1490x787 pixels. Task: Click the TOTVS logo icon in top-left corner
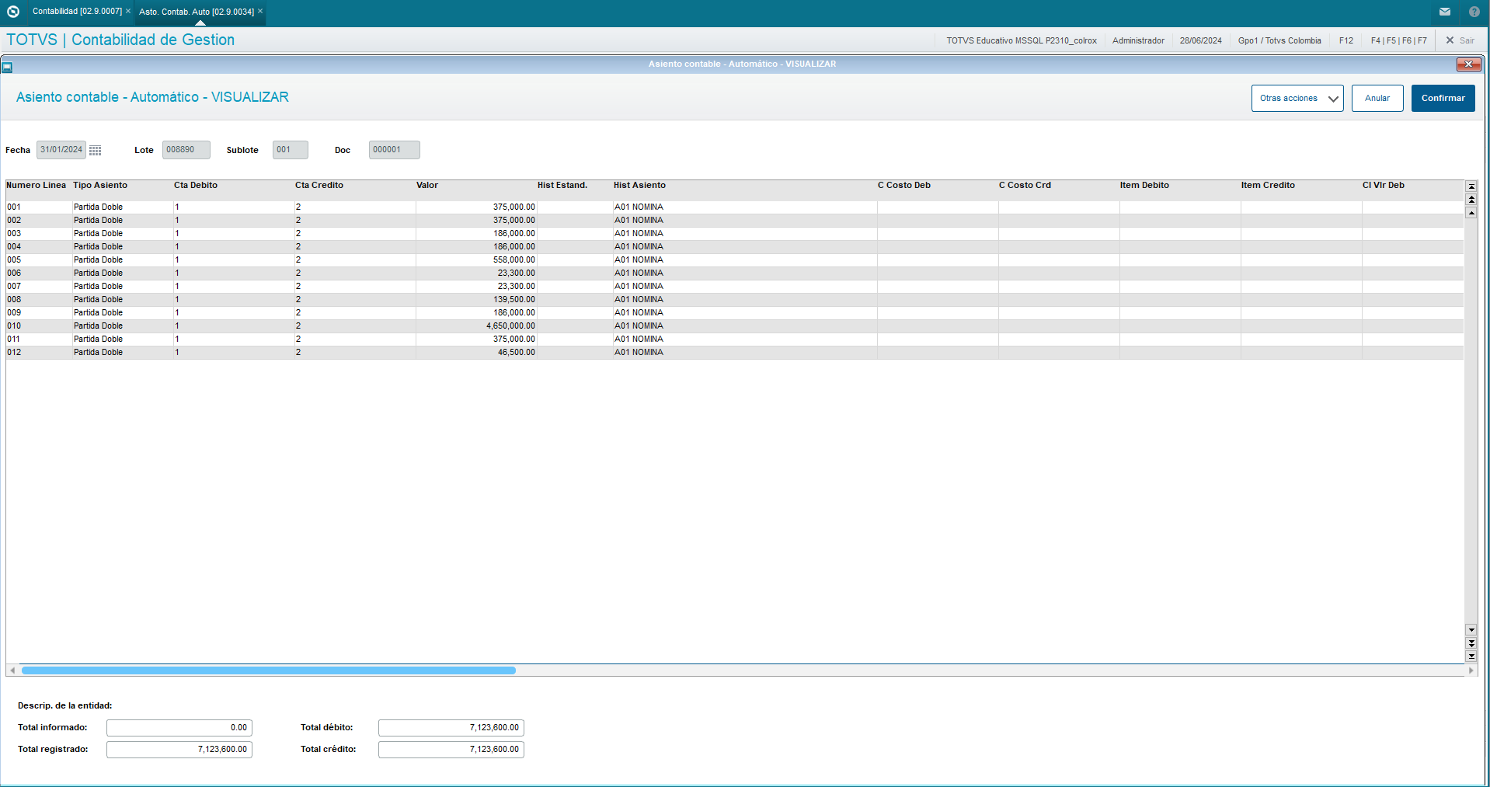pyautogui.click(x=13, y=12)
